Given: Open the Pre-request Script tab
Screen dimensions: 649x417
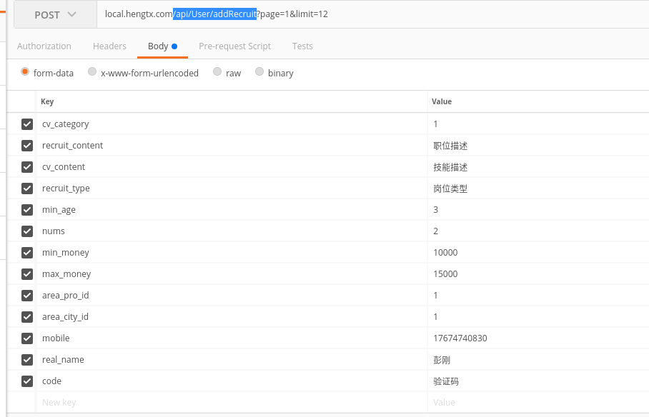Looking at the screenshot, I should click(234, 46).
